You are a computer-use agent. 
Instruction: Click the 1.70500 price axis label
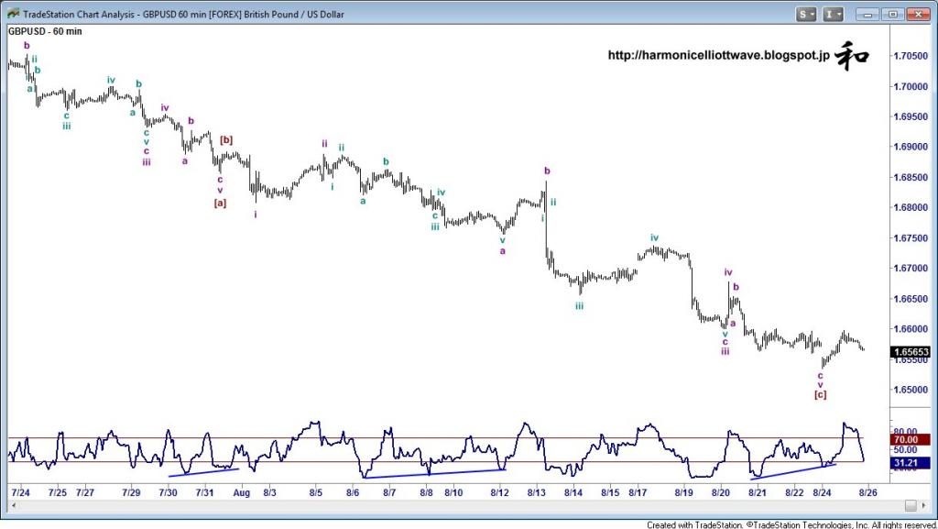coord(911,56)
